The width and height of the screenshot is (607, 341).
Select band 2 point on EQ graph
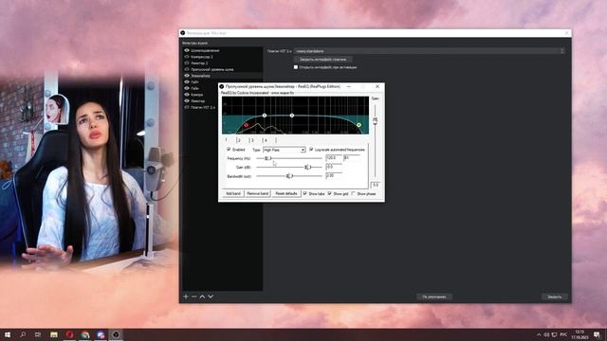tap(265, 116)
